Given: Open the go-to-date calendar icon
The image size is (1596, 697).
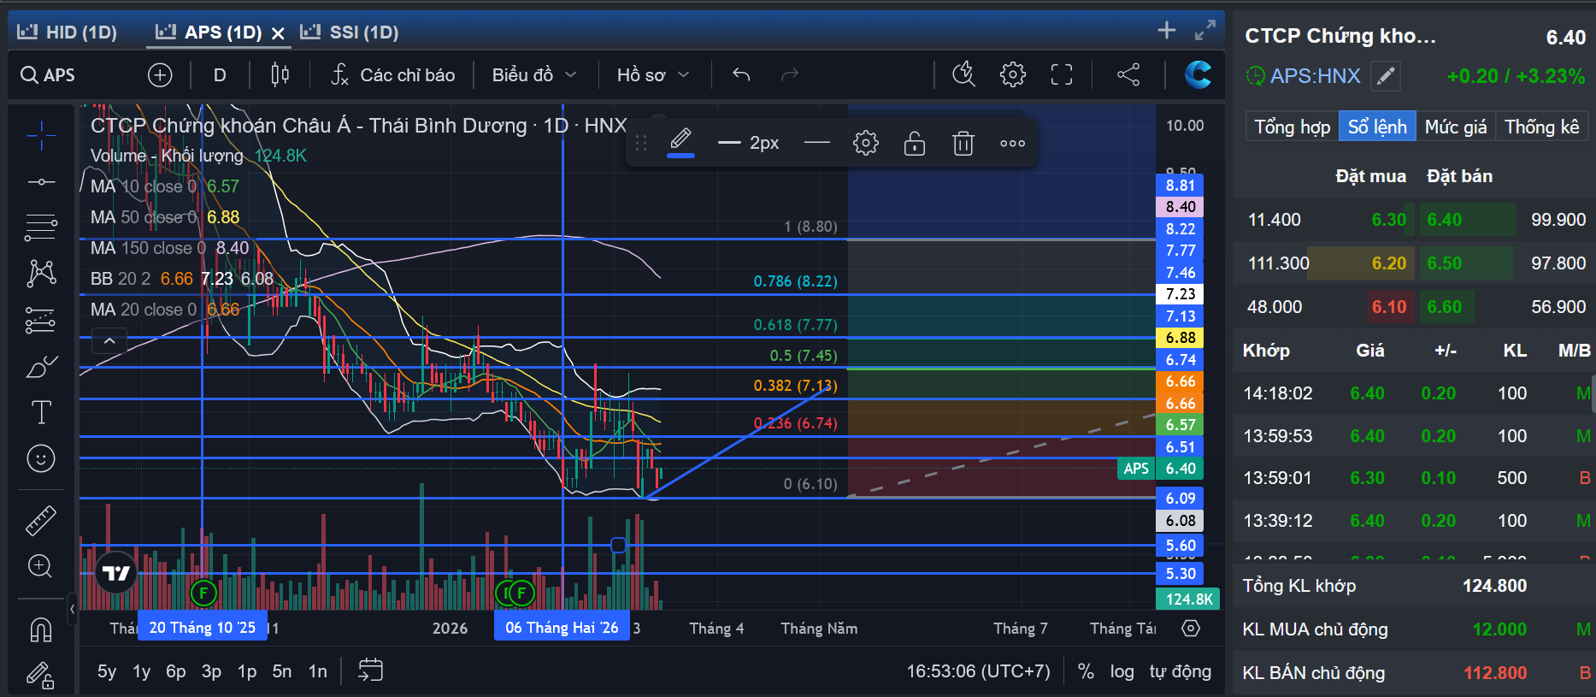Looking at the screenshot, I should (x=370, y=670).
